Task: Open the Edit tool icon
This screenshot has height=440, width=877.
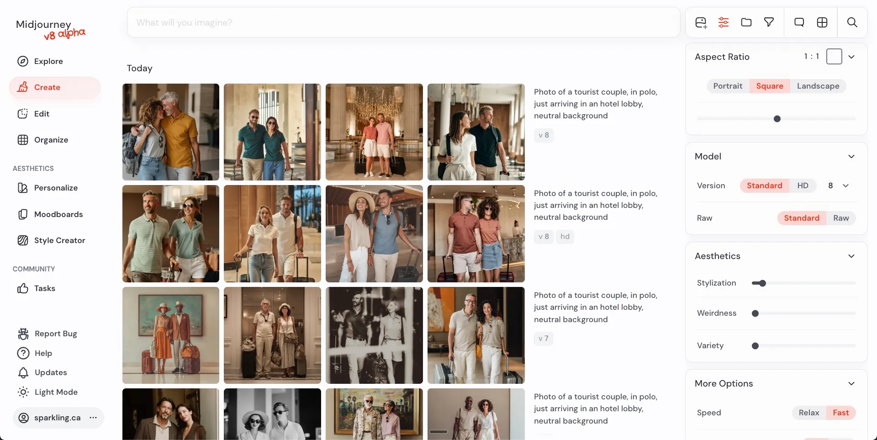Action: [x=22, y=114]
